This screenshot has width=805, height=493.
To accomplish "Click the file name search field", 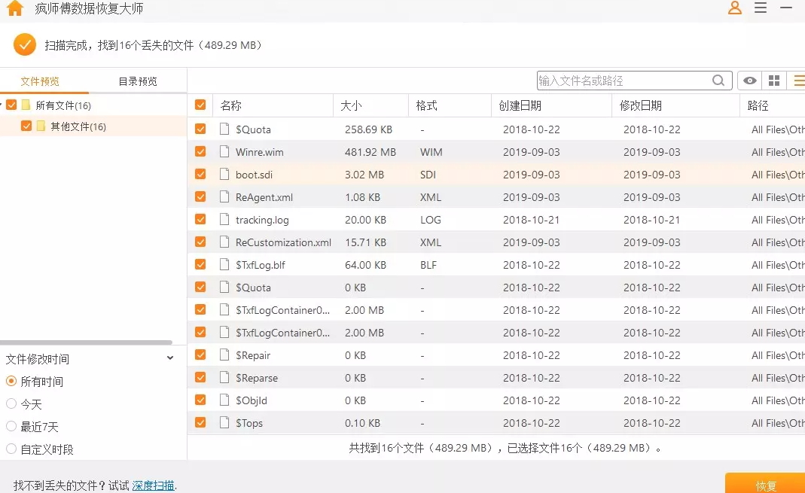I will [624, 81].
